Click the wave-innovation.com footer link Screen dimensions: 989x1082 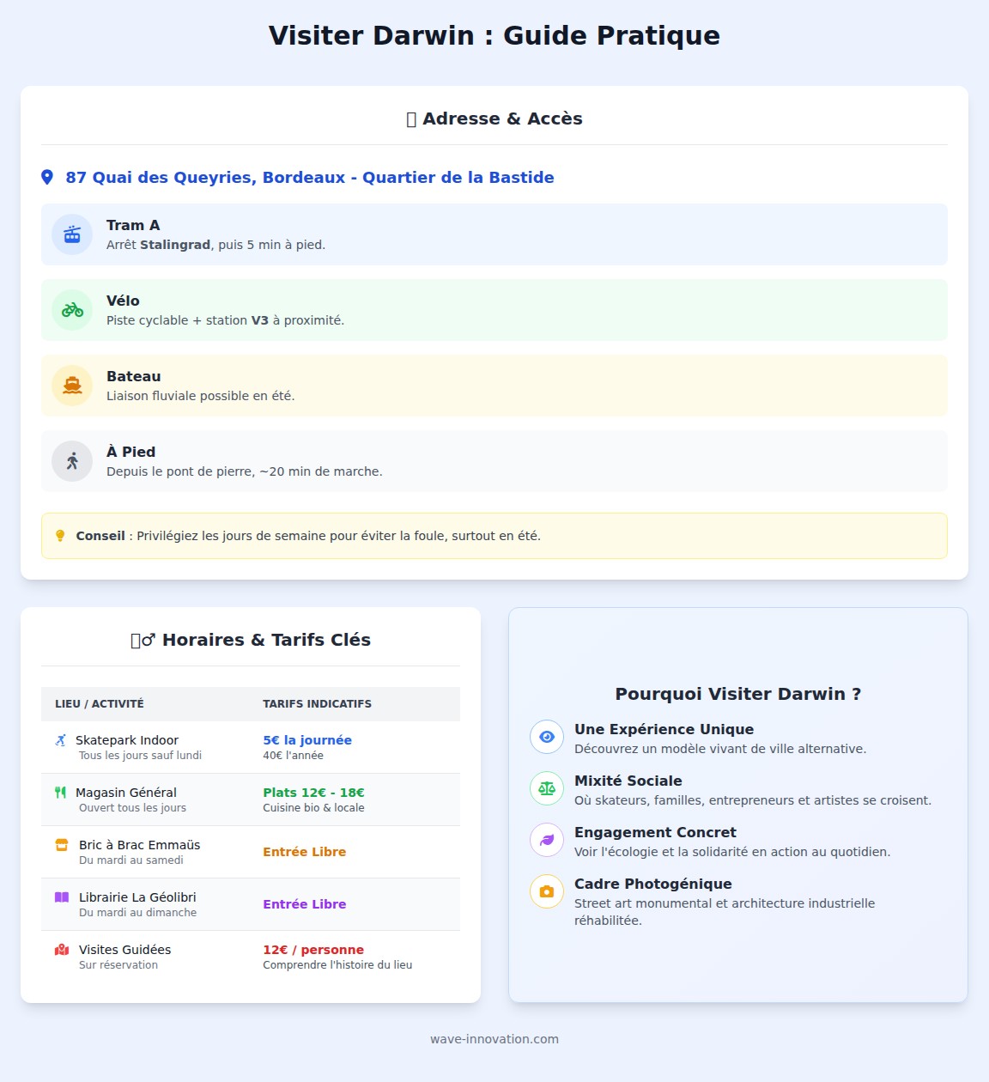click(x=494, y=1039)
